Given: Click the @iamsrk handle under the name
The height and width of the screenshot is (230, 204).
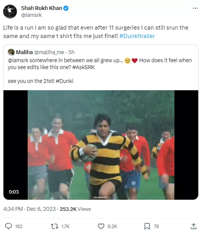Looking at the screenshot, I should tap(32, 15).
